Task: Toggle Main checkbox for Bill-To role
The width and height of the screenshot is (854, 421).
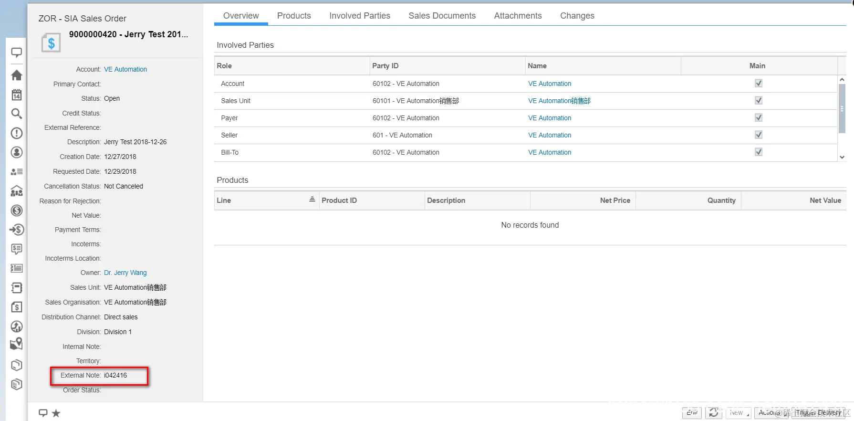Action: 759,152
